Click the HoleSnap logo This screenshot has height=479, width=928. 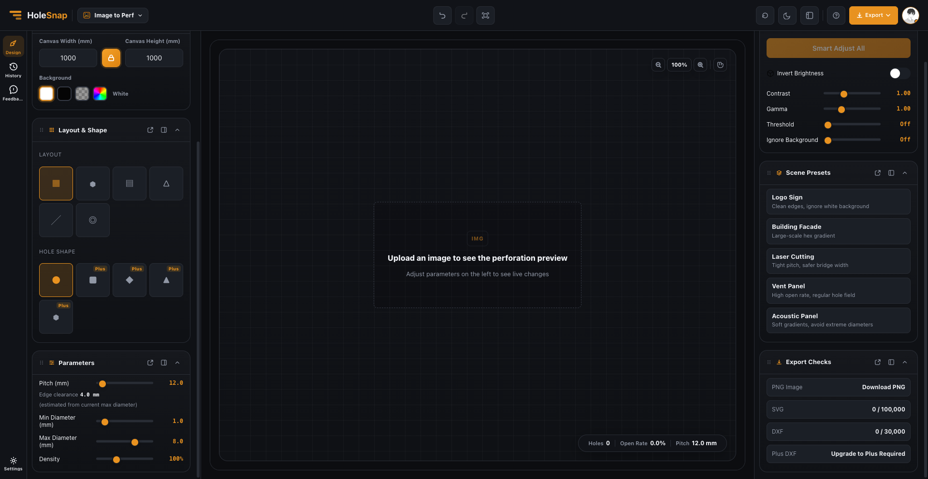[38, 15]
